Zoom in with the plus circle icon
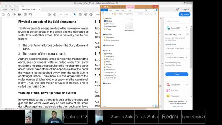Screen dimensions: 222x125 (x=91, y=14)
